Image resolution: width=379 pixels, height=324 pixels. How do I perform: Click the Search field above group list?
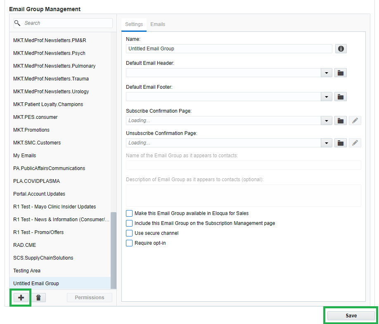tap(66, 23)
